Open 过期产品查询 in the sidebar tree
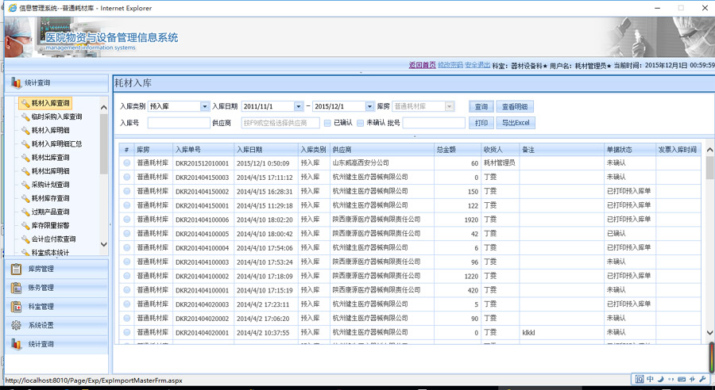 pos(50,212)
